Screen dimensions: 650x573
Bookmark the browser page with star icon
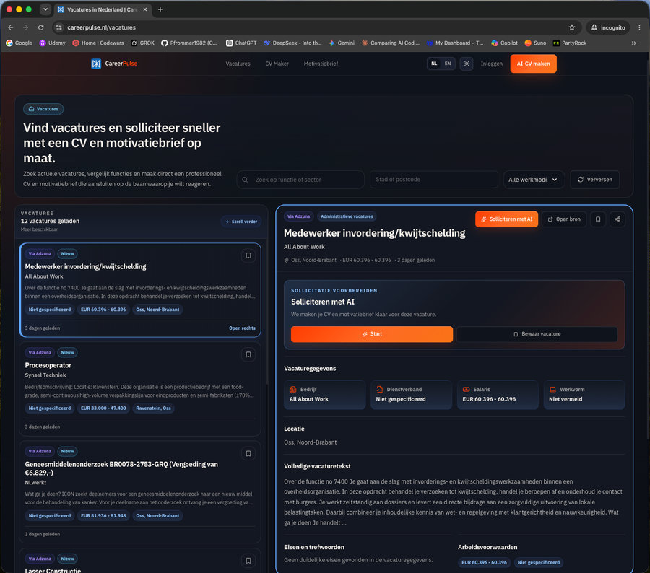click(572, 27)
